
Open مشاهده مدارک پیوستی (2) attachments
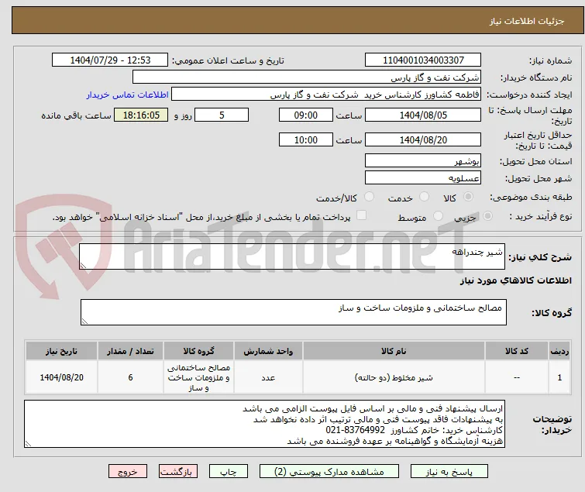tap(329, 472)
